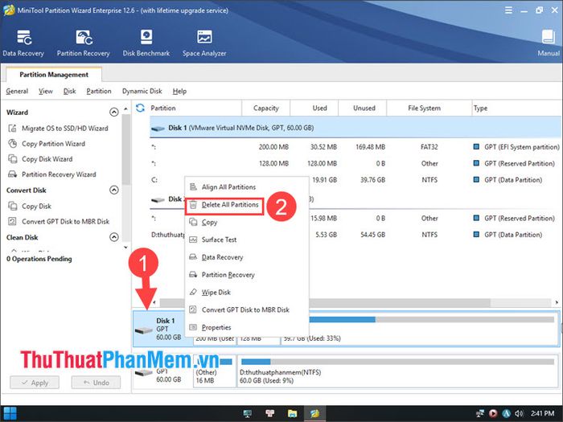Sort by the Capacity column header
563x422 pixels.
265,108
